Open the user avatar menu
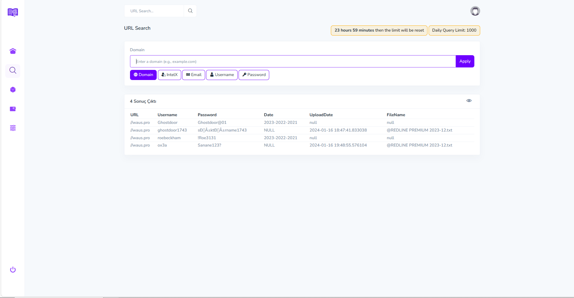Image resolution: width=574 pixels, height=298 pixels. 475,11
